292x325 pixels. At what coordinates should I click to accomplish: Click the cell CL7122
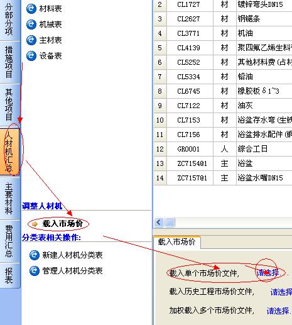tap(190, 106)
